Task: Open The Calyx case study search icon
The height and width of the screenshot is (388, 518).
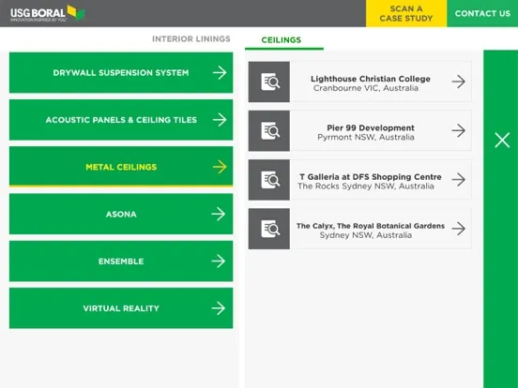Action: click(269, 229)
